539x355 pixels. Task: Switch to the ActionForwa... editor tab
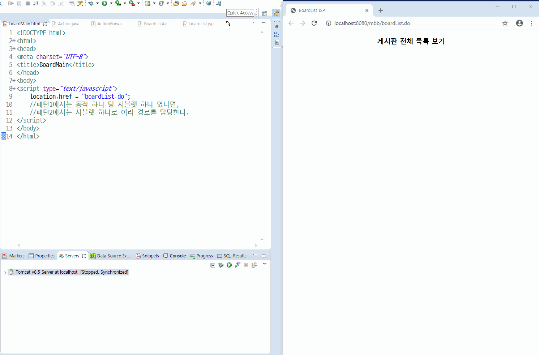point(108,23)
